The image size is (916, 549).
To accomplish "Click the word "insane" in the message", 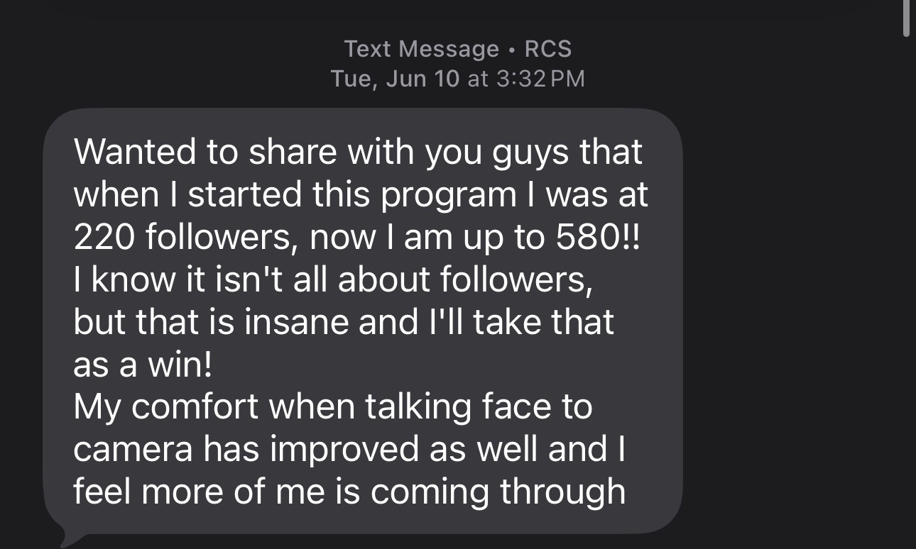I will [296, 322].
